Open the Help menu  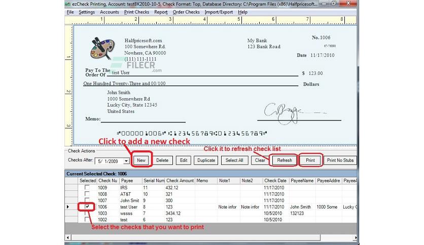242,12
